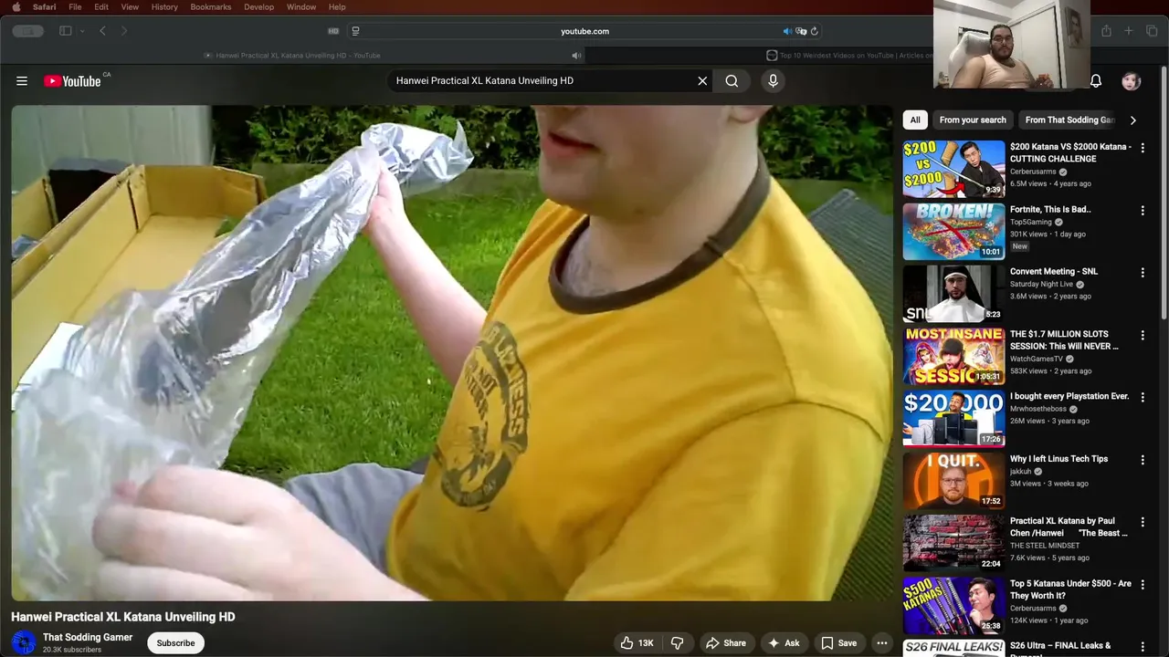The width and height of the screenshot is (1169, 657).
Task: Go forward with Safari forward arrow
Action: [x=124, y=31]
